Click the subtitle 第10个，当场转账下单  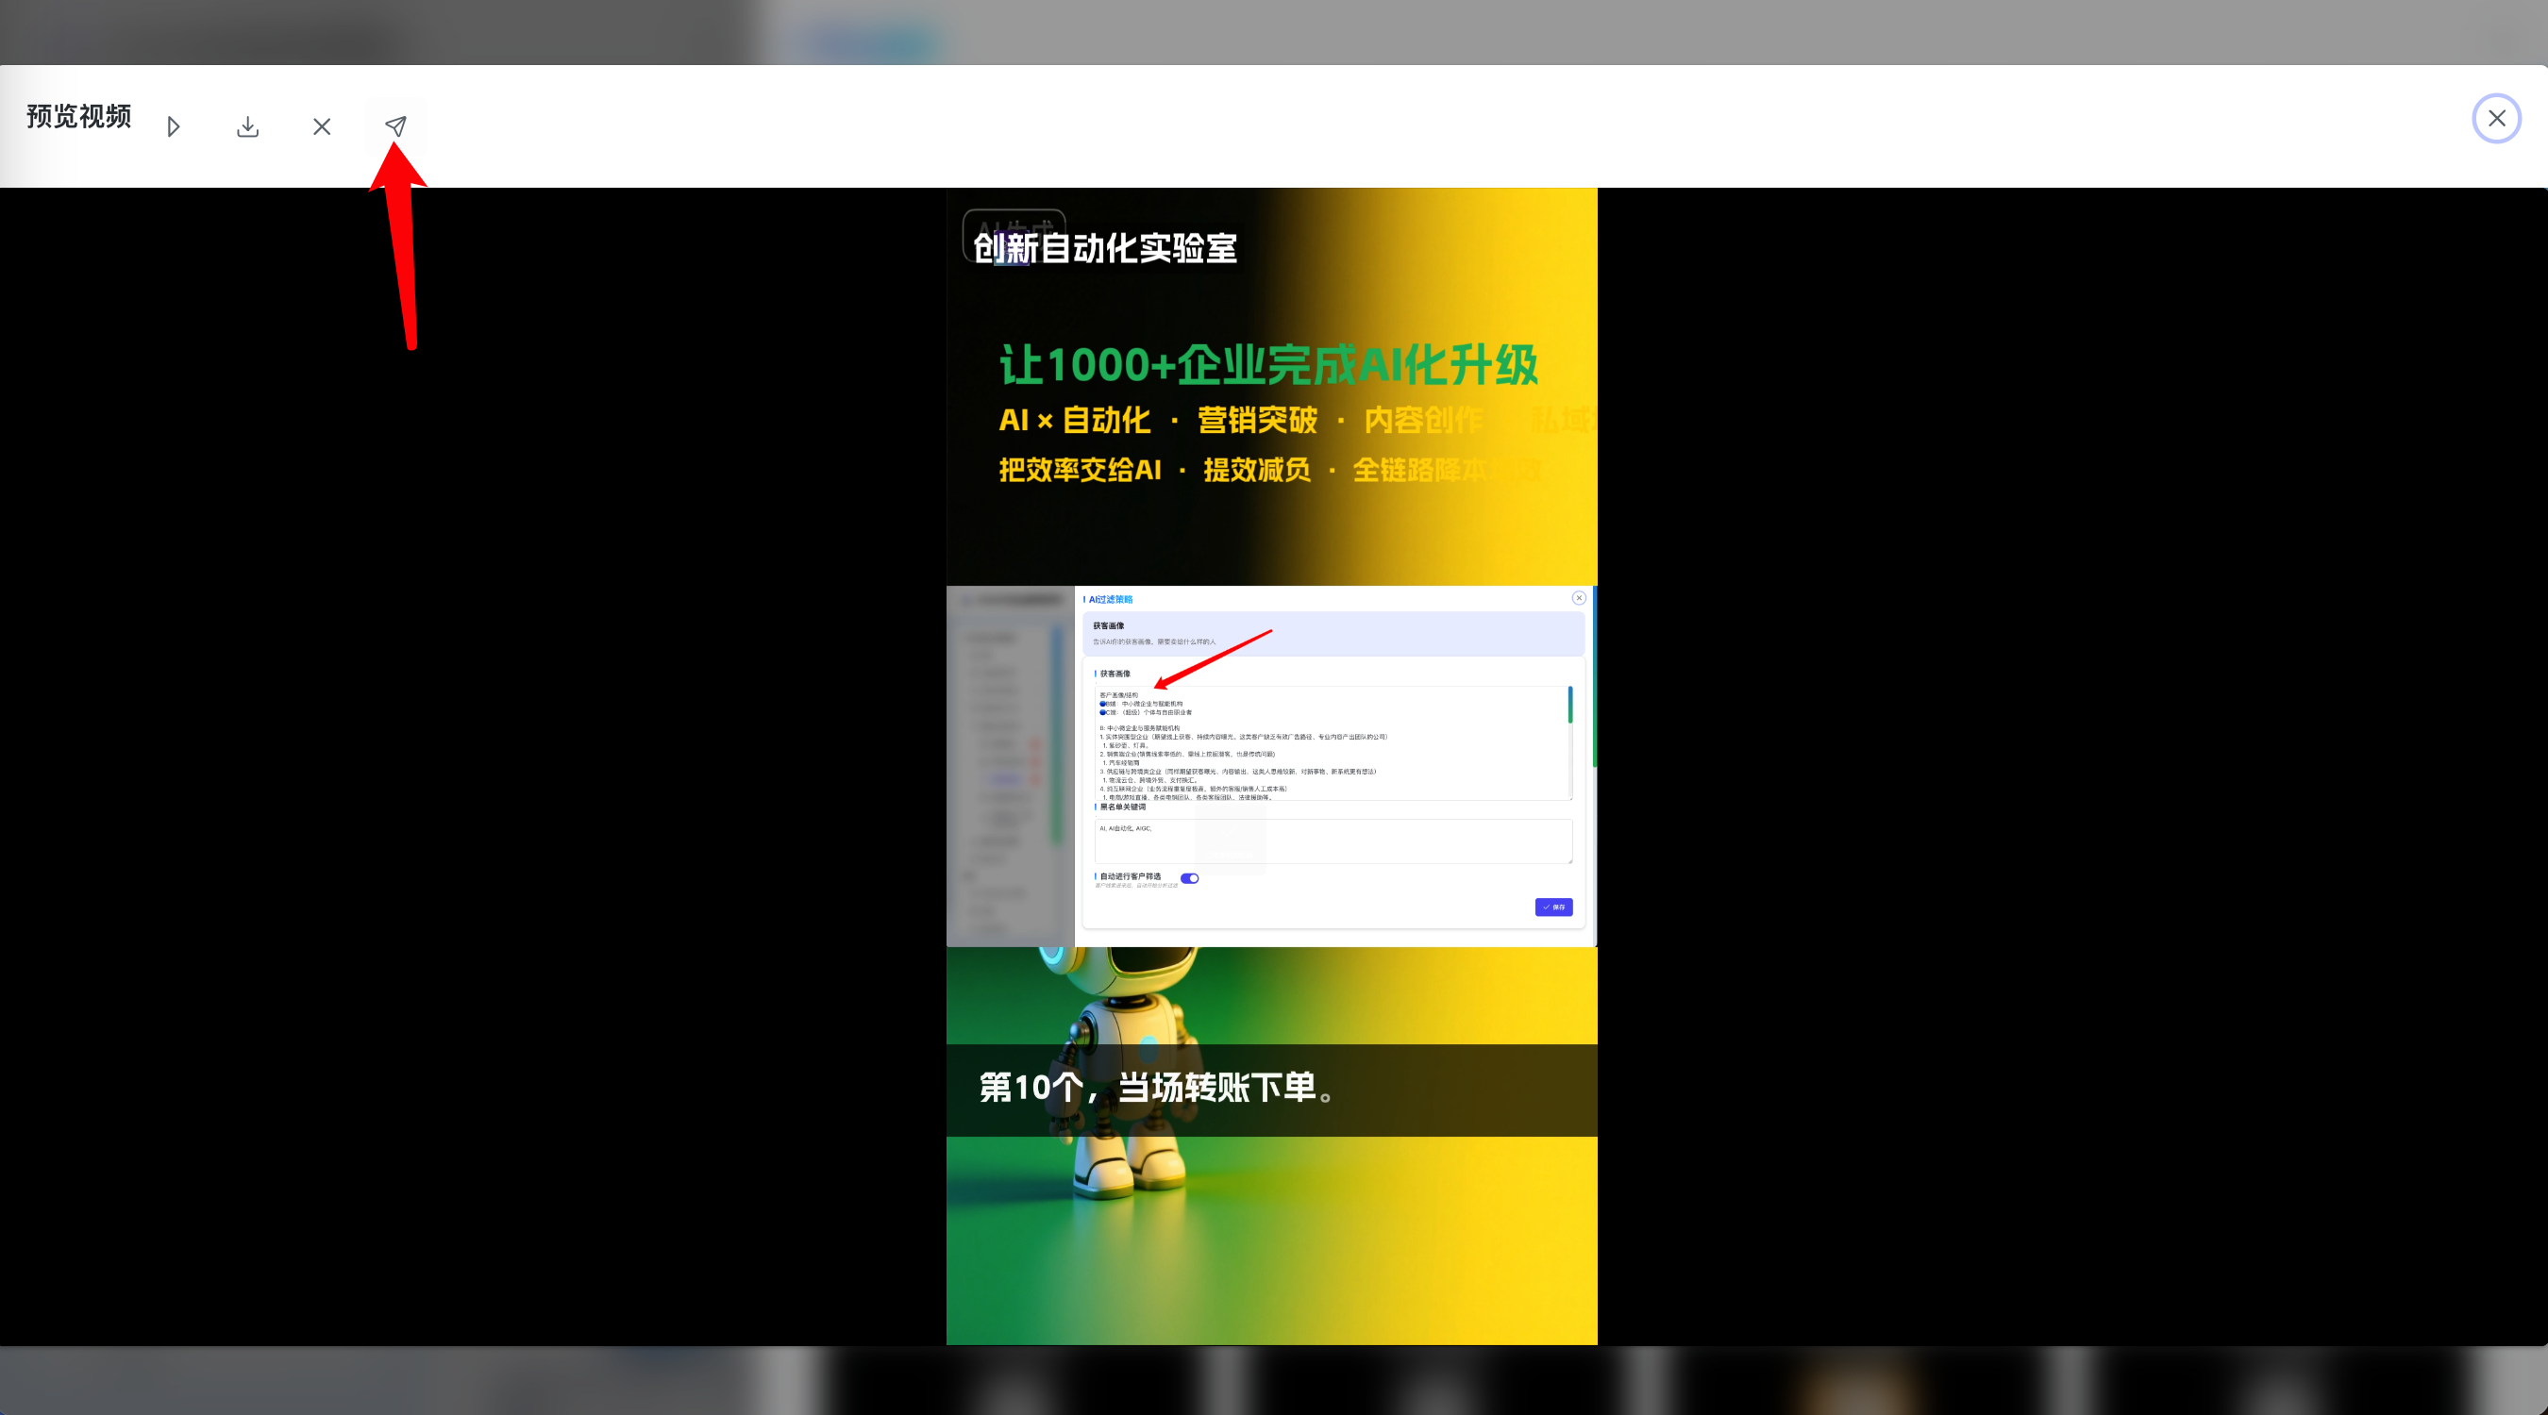point(1155,1088)
